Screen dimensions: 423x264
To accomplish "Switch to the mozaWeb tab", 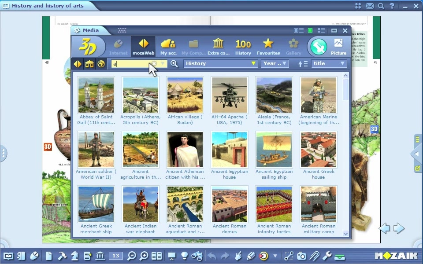I will tap(143, 46).
